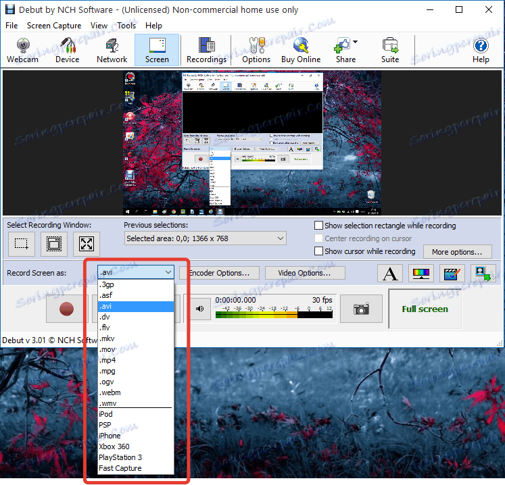
Task: Click the audio level meter
Action: pyautogui.click(x=274, y=315)
